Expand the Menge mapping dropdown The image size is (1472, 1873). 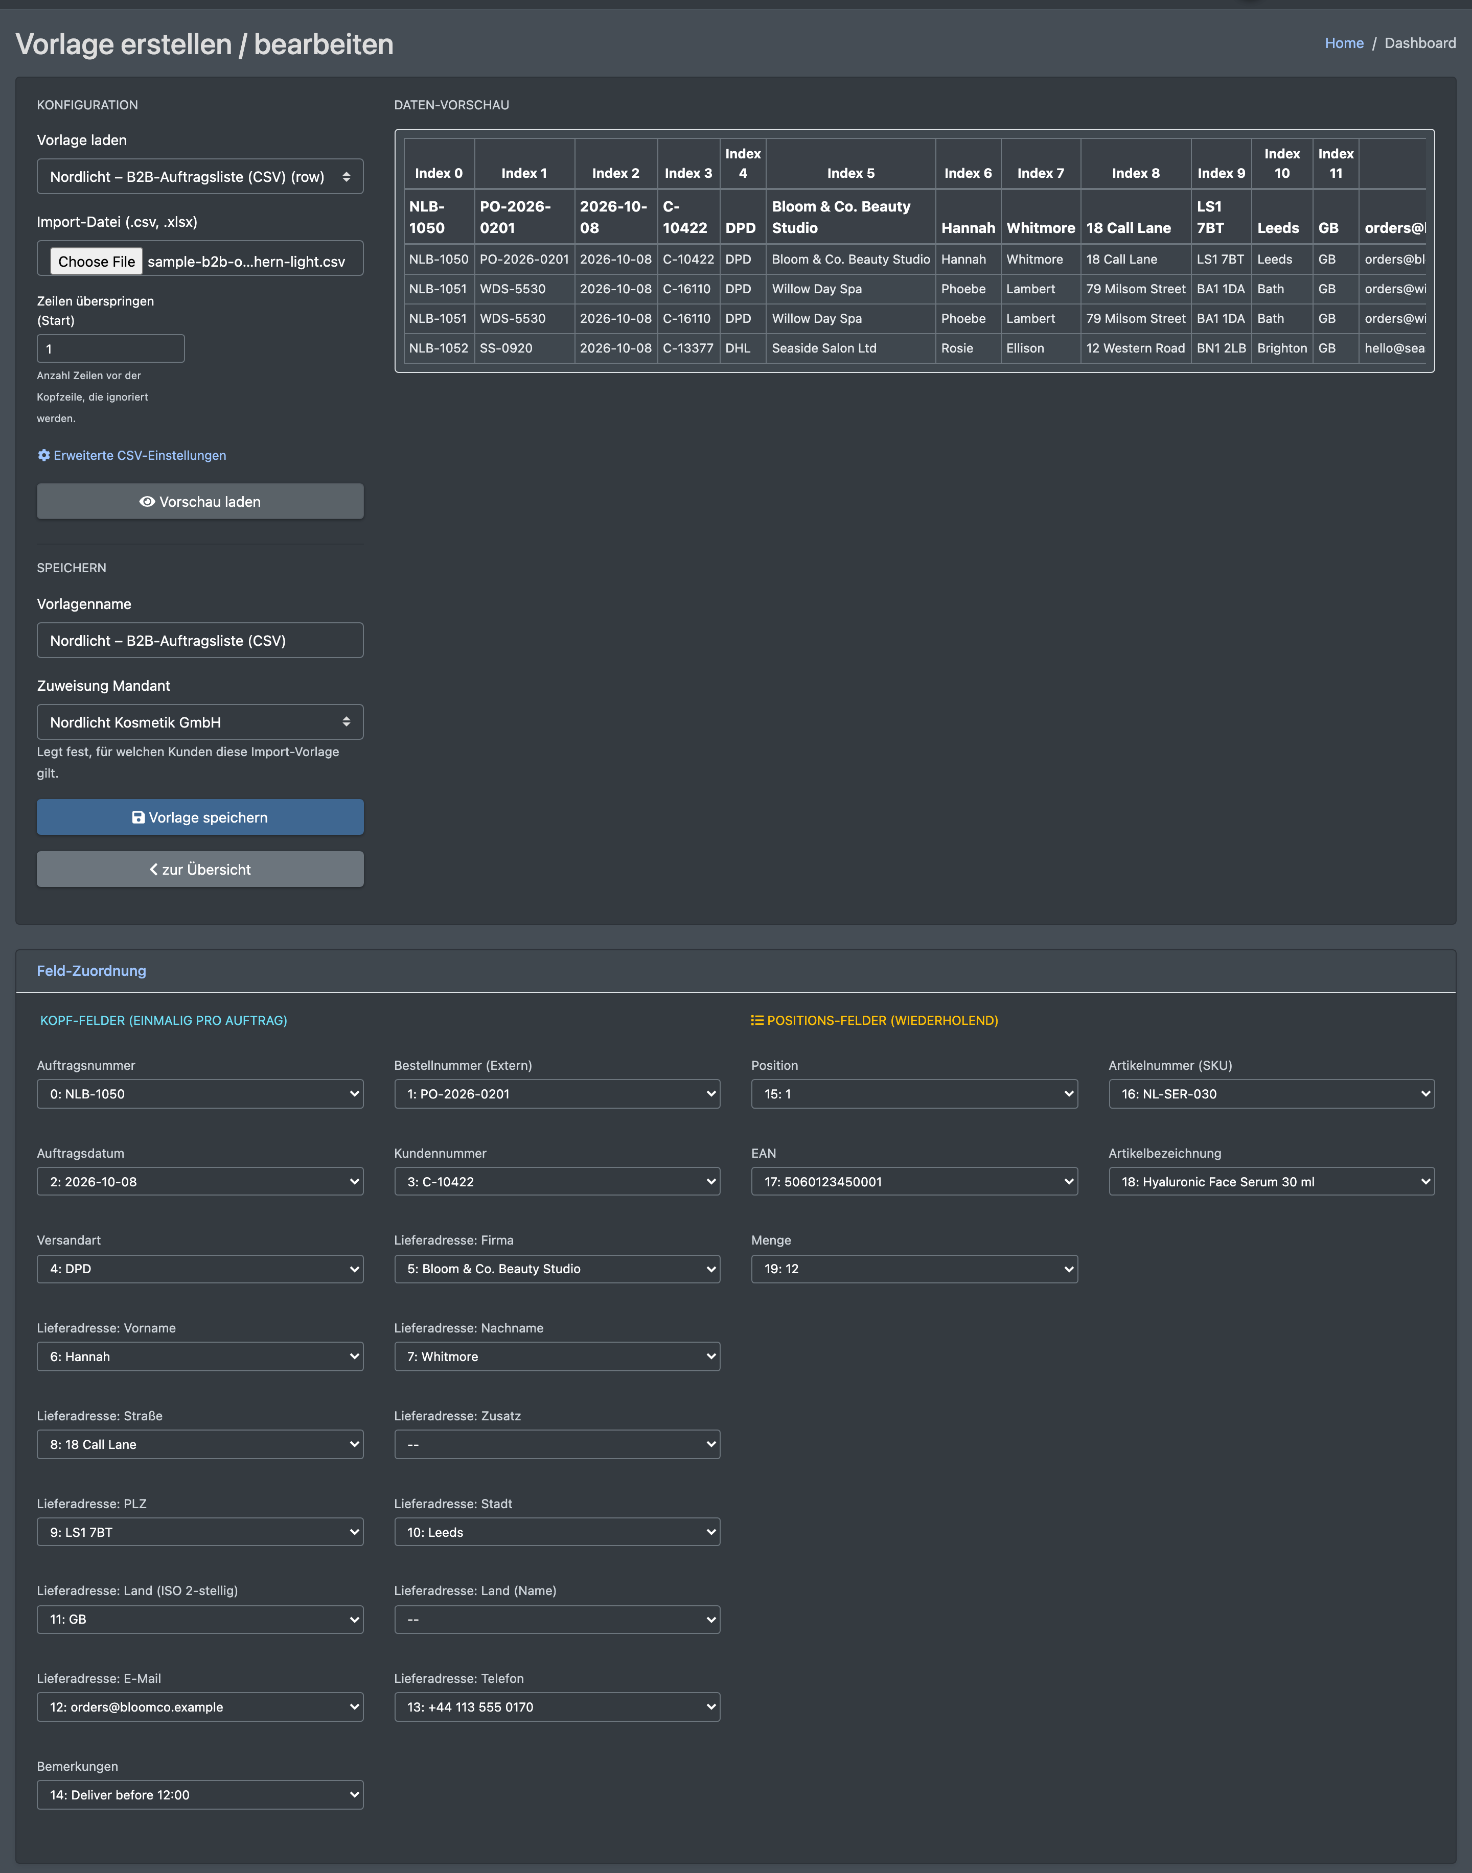(914, 1269)
